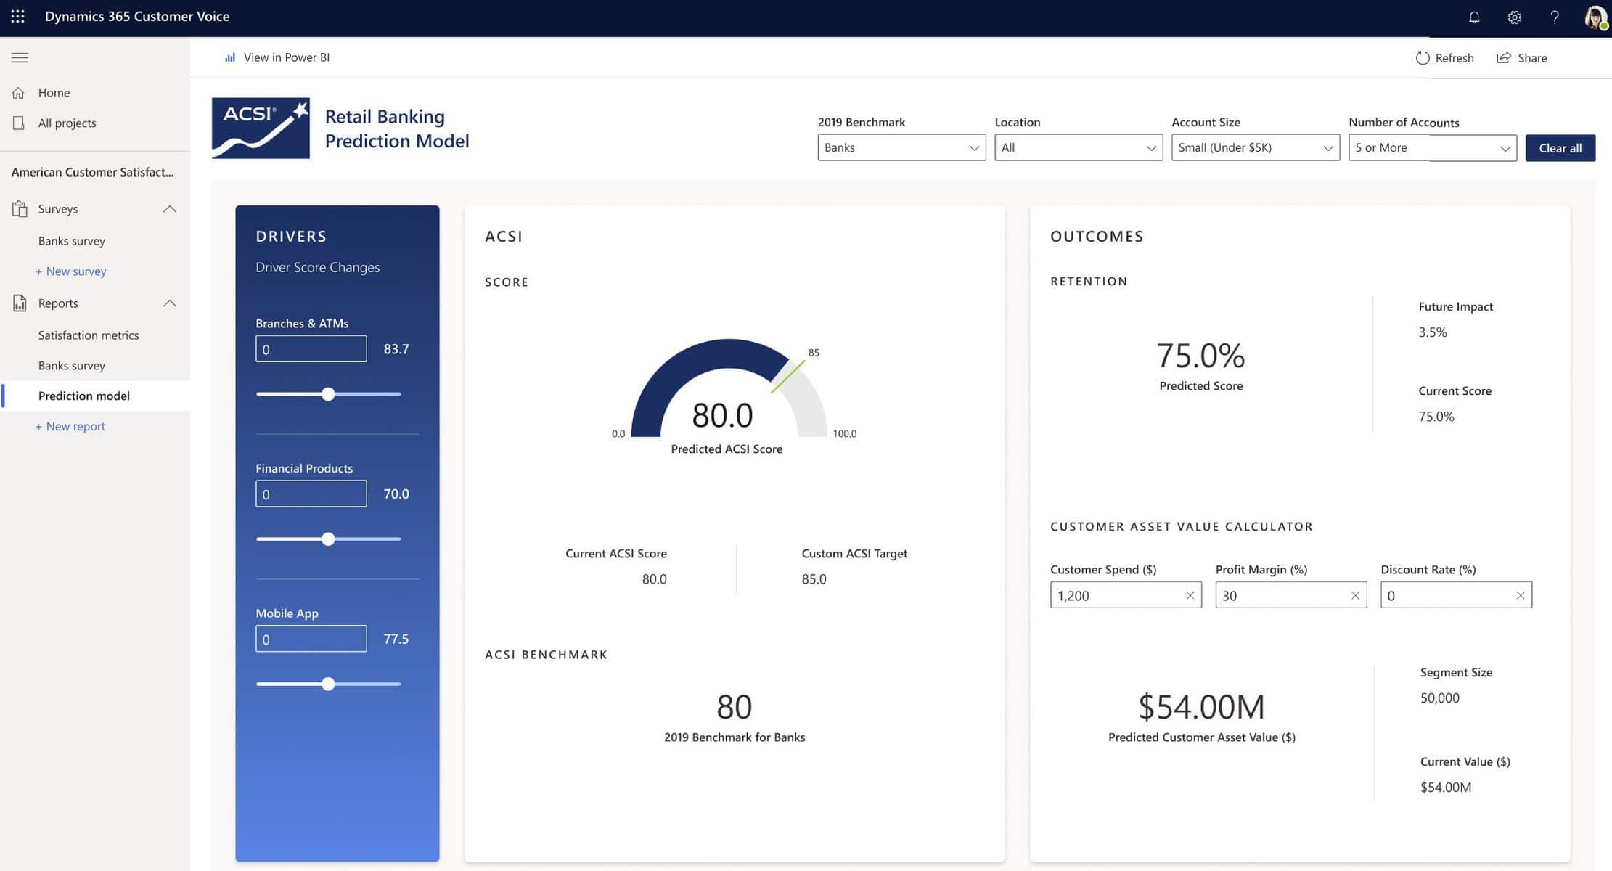Click the Customer Spend input field
The image size is (1612, 871).
[x=1126, y=595]
